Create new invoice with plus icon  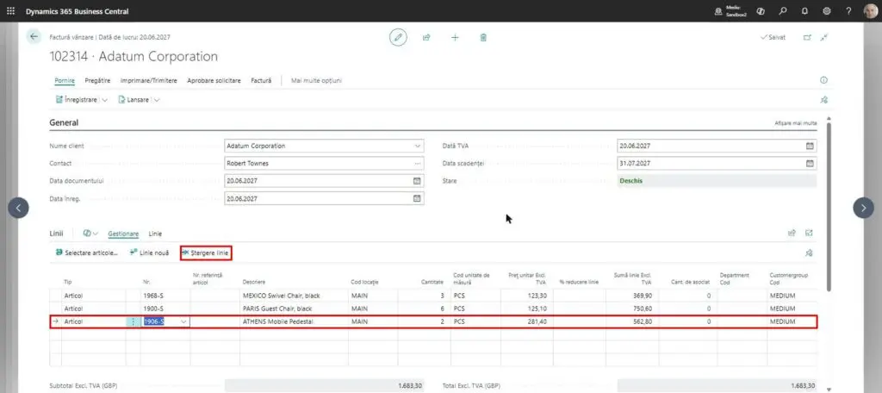(x=455, y=37)
